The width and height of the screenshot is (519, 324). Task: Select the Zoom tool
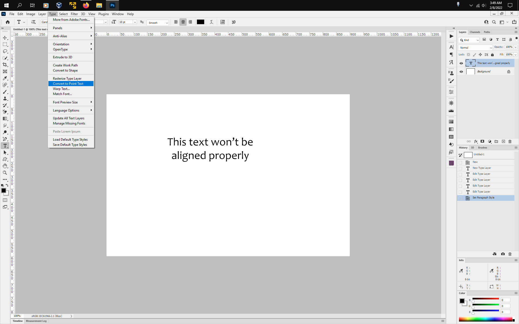pos(5,173)
